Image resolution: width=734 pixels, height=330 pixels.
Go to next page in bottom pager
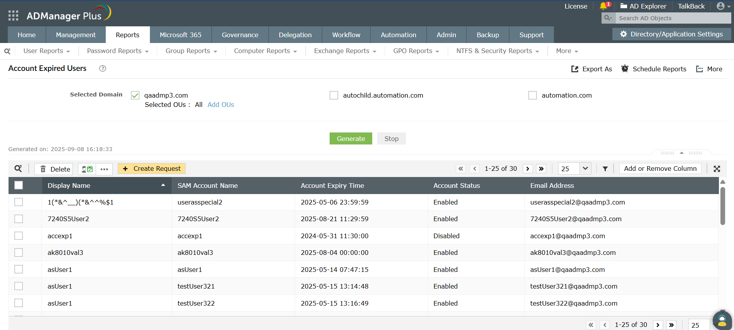pos(658,325)
